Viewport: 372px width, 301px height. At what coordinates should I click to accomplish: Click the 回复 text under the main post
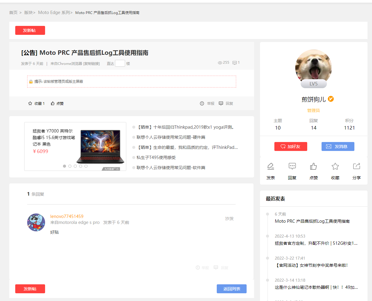pos(229,104)
